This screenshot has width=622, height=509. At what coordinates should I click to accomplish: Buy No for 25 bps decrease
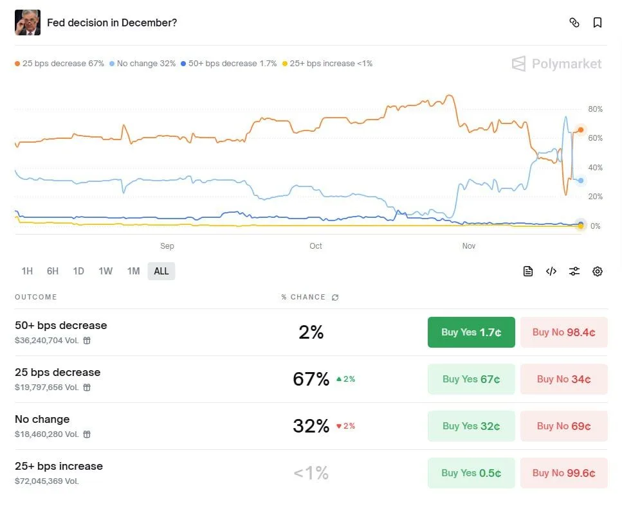pyautogui.click(x=563, y=379)
